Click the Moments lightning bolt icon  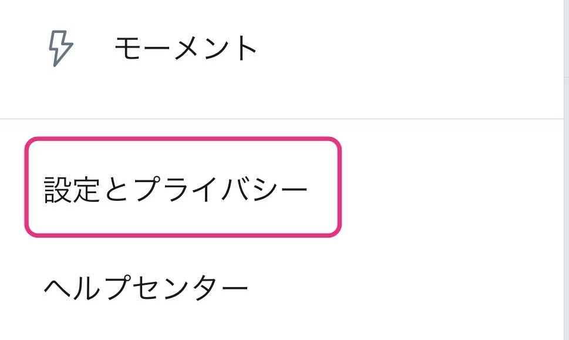60,48
